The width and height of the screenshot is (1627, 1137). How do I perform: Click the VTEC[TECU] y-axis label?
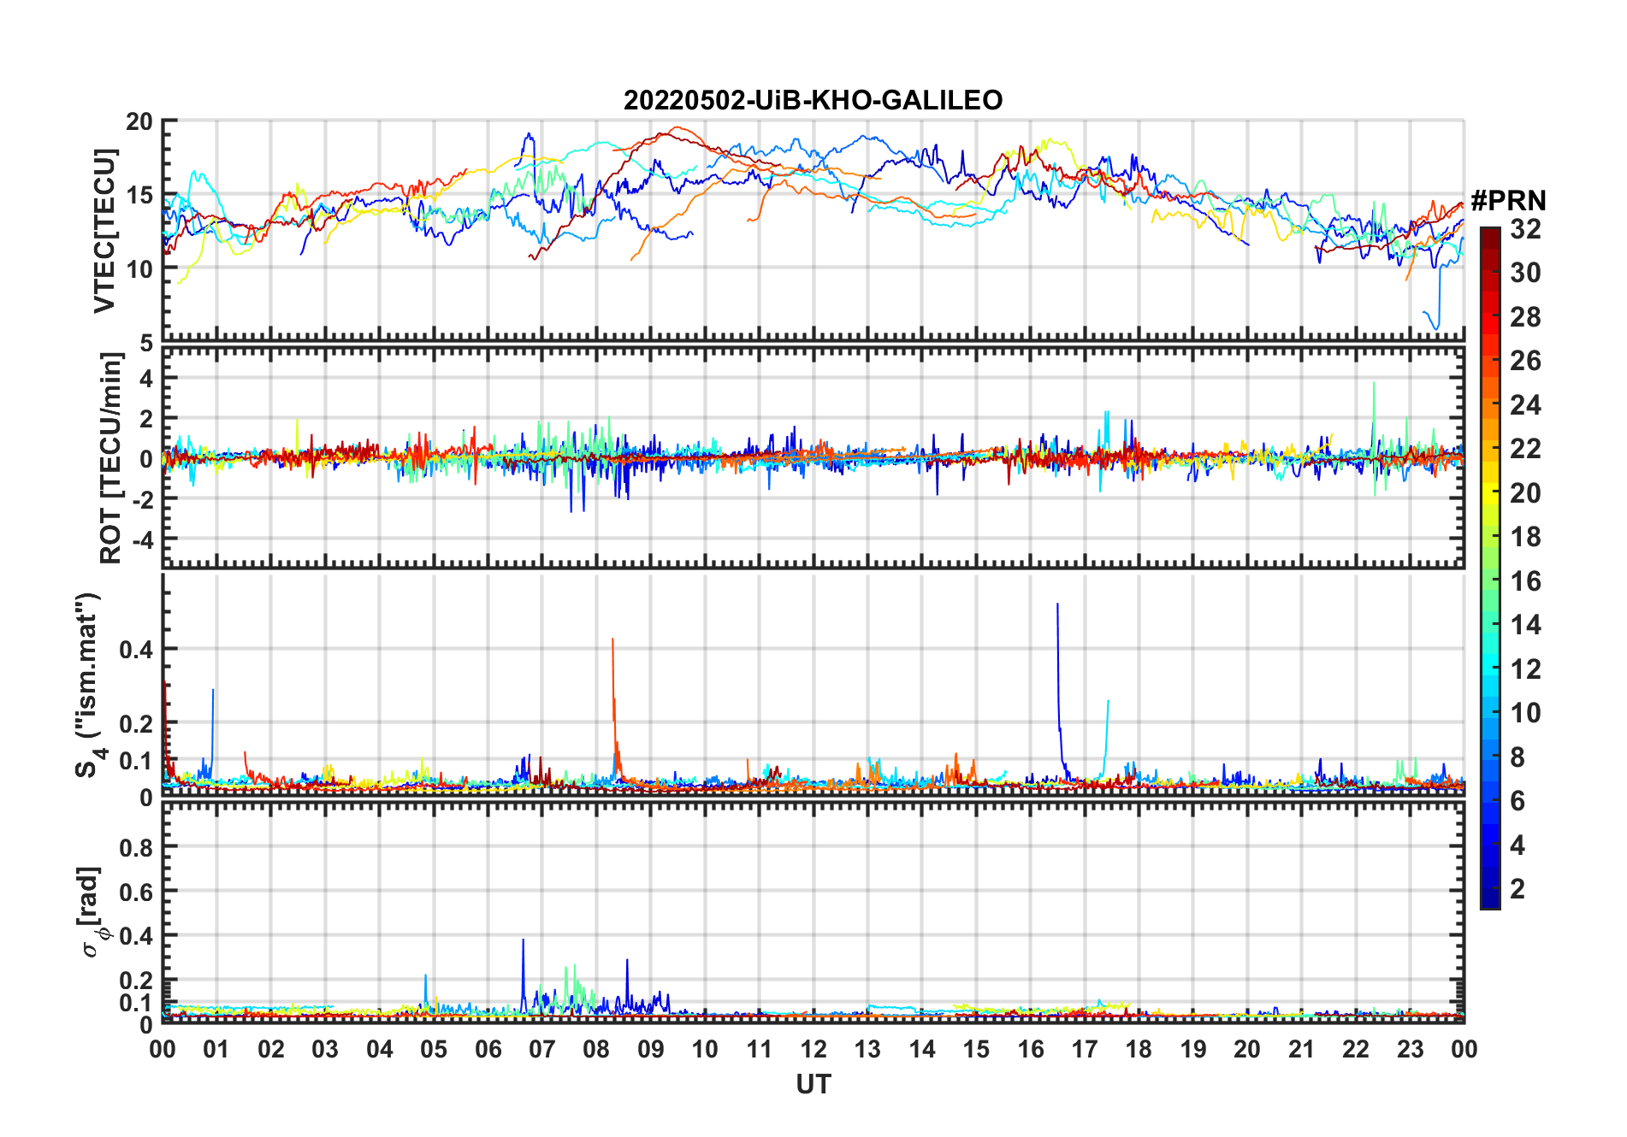(104, 231)
